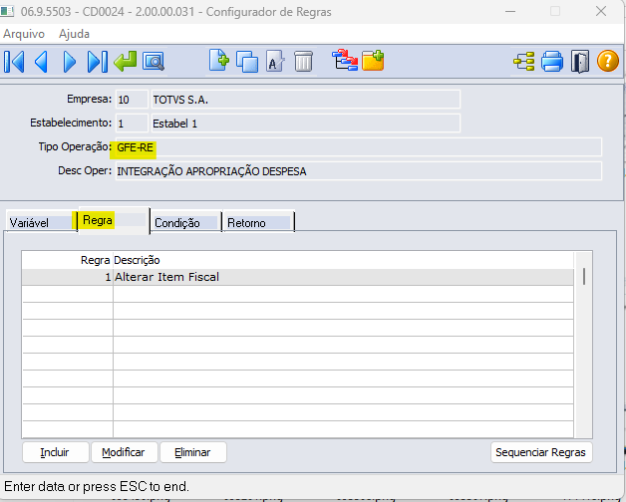The width and height of the screenshot is (626, 502).
Task: Create a new record with the plus-page icon
Action: point(218,62)
